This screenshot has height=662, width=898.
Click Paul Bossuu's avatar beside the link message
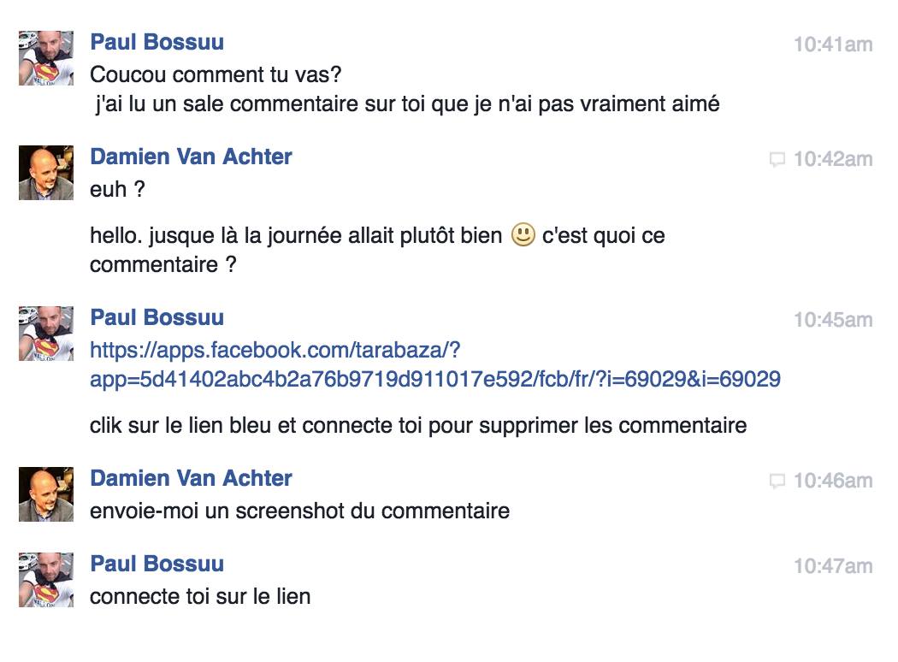(46, 334)
